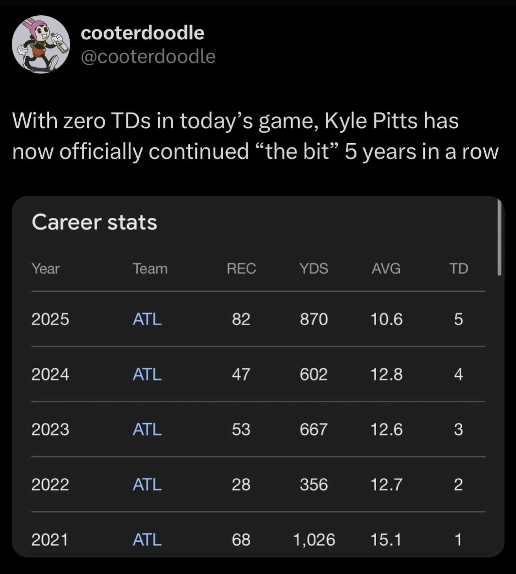Click the Year column header
Viewport: 516px width, 574px height.
click(46, 268)
